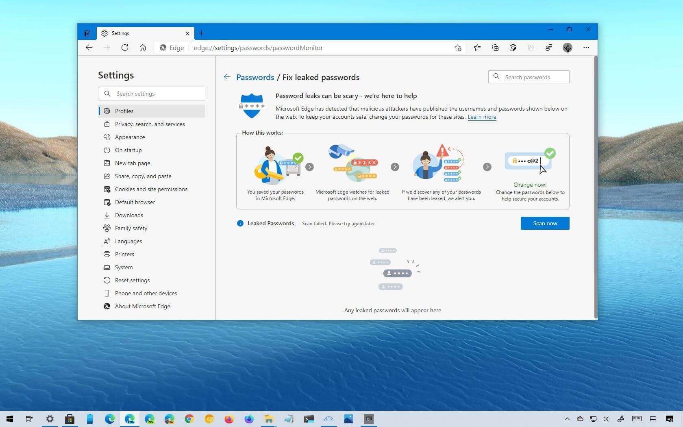Viewport: 683px width, 427px height.
Task: Open the Photos app from taskbar
Action: pos(348,418)
